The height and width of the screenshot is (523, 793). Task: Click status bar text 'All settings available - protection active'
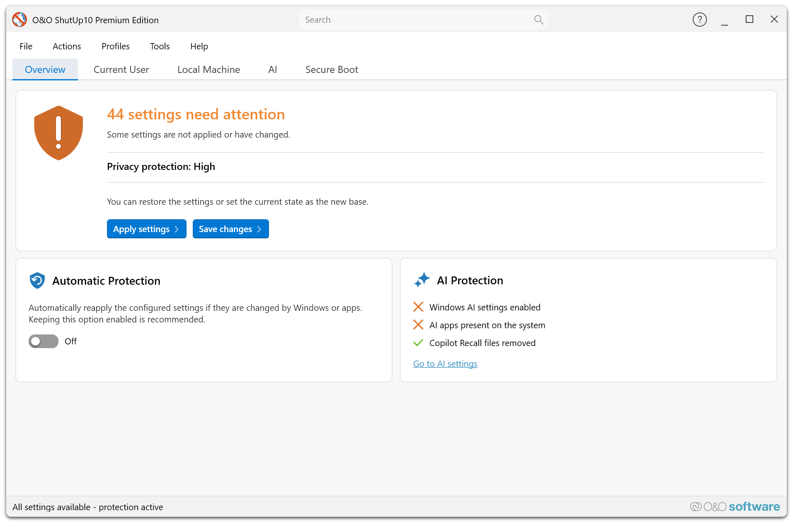[88, 507]
